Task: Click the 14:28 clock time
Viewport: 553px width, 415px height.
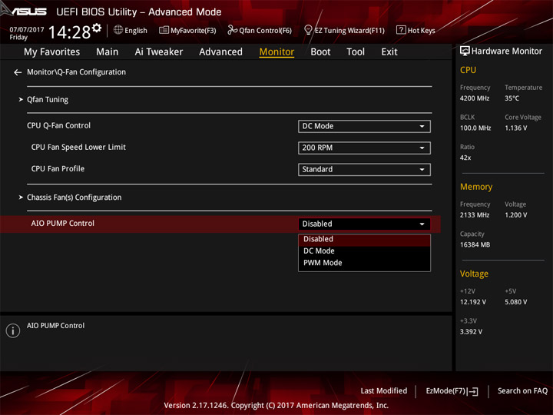Action: coord(69,32)
